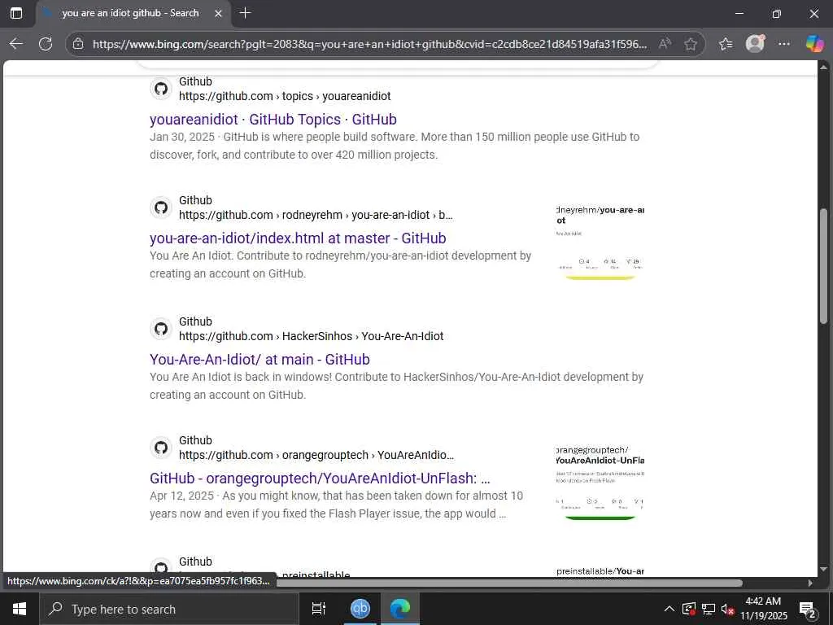The height and width of the screenshot is (625, 833).
Task: Open 'you-are-an-idiot/index.html at master' result
Action: [298, 238]
